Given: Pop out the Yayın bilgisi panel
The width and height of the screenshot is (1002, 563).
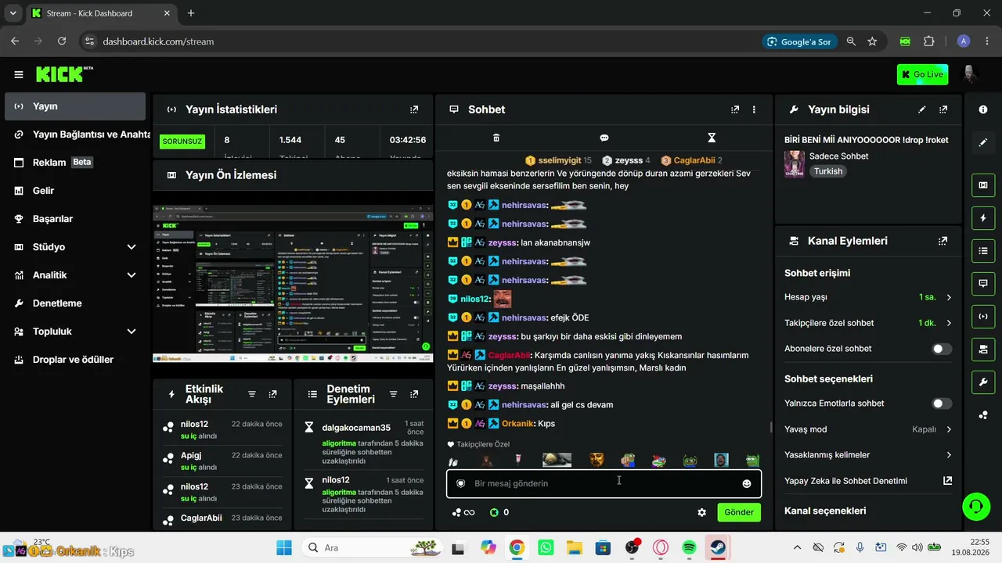Looking at the screenshot, I should [x=943, y=109].
